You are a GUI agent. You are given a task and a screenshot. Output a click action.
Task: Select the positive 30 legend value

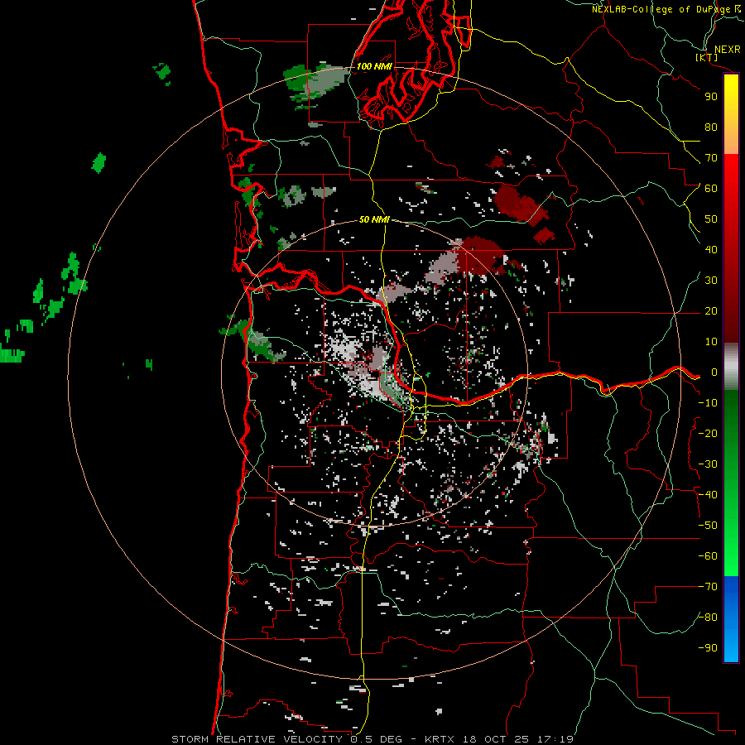tap(711, 281)
